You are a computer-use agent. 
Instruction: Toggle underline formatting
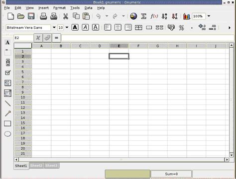(96, 27)
